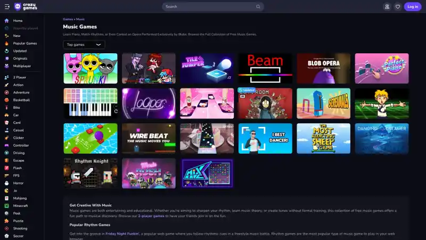Click the search magnifier icon

coord(258,6)
